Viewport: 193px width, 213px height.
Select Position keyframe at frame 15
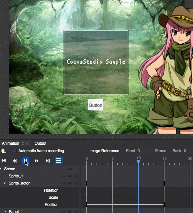click(x=164, y=205)
